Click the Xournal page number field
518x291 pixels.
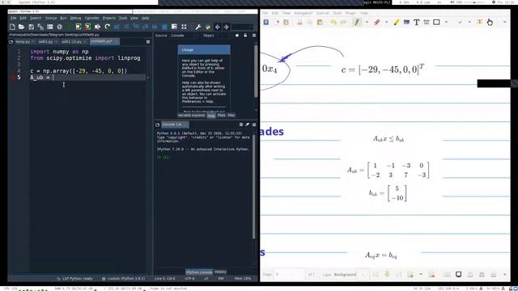coord(289,275)
